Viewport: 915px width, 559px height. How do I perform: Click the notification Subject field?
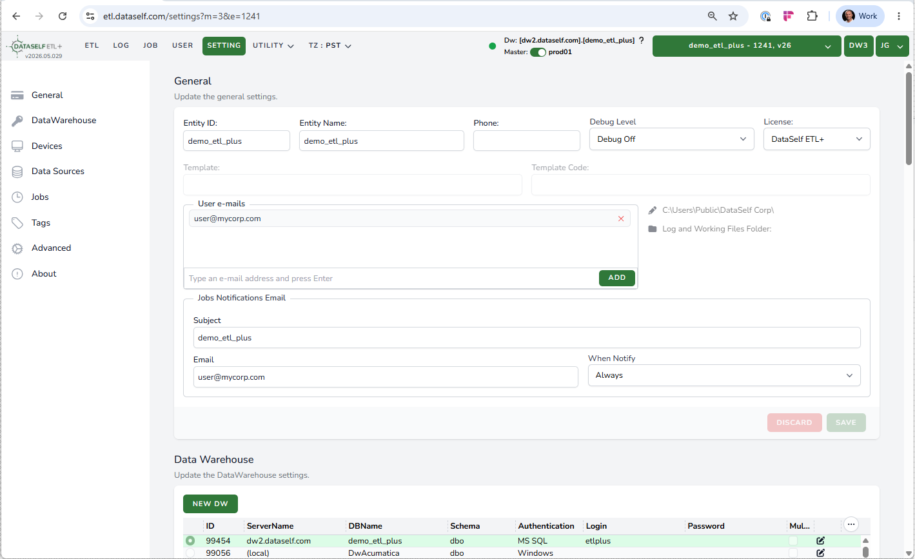coord(527,338)
